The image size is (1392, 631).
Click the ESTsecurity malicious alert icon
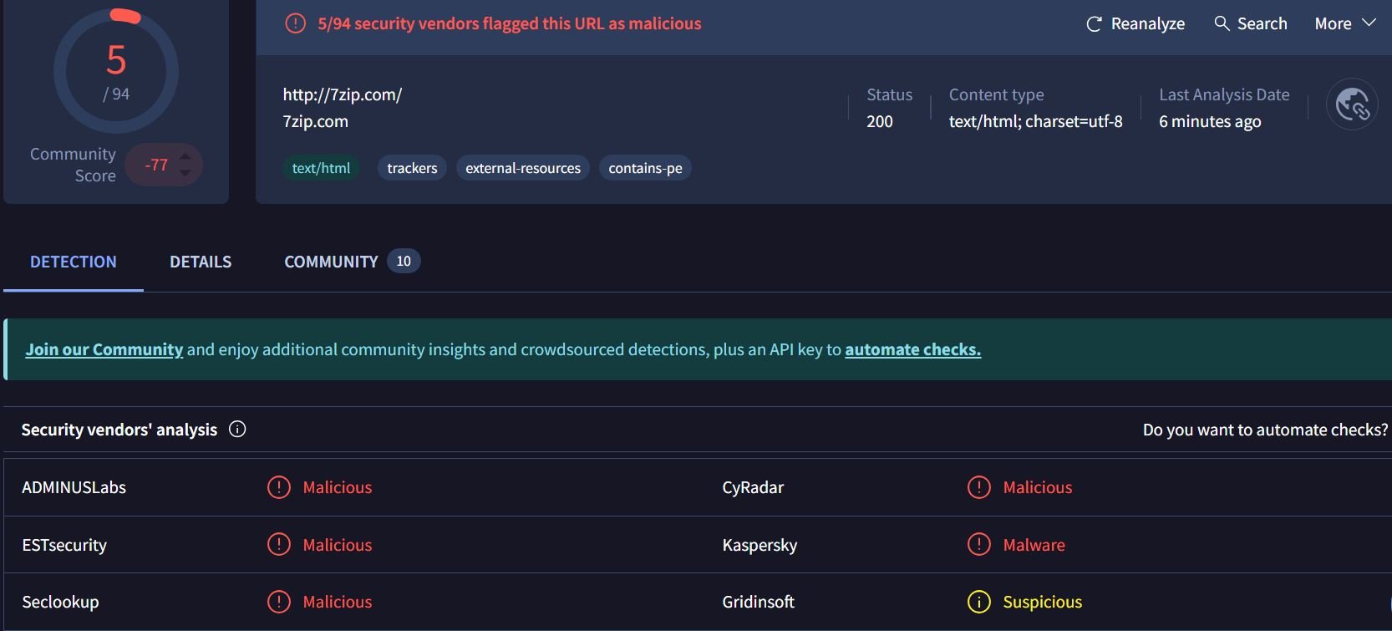[279, 544]
